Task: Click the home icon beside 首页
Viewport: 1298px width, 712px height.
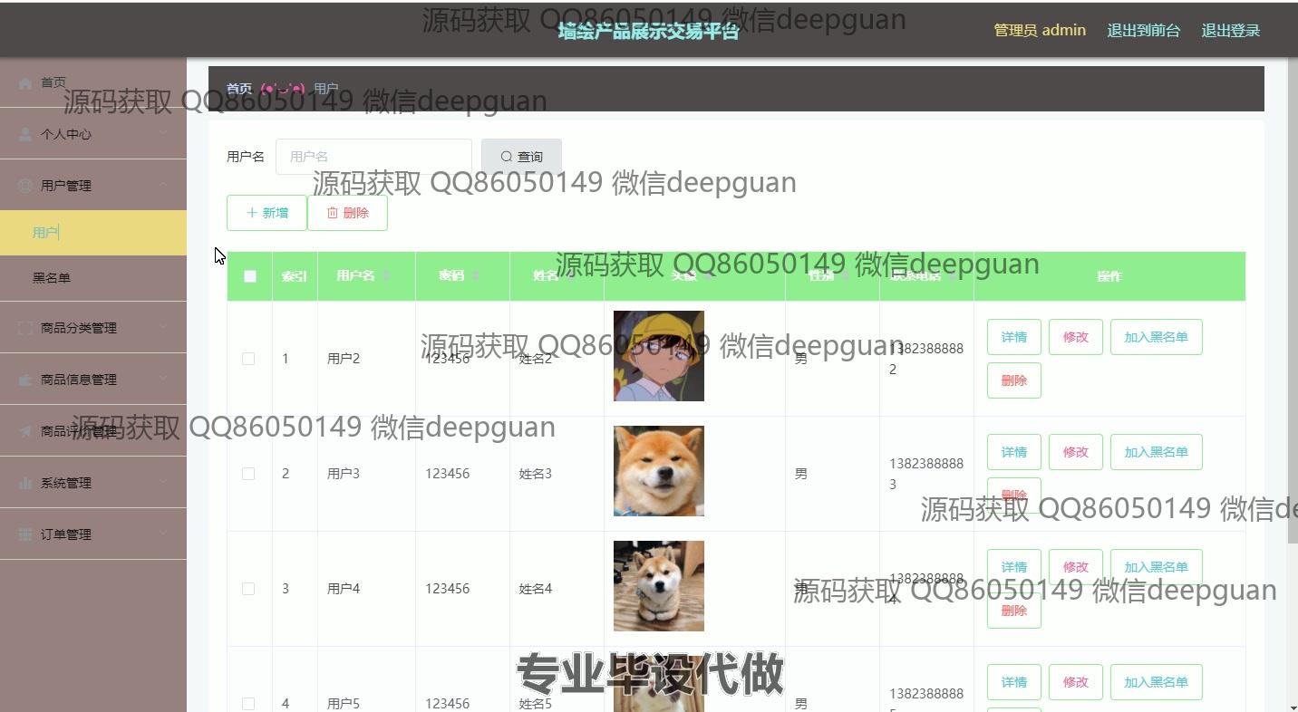Action: [25, 82]
